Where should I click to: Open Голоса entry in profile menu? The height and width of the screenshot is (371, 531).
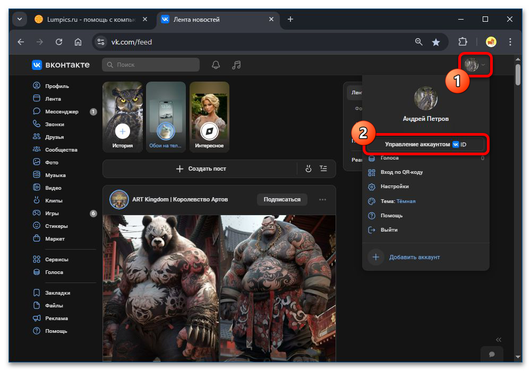[x=426, y=158]
